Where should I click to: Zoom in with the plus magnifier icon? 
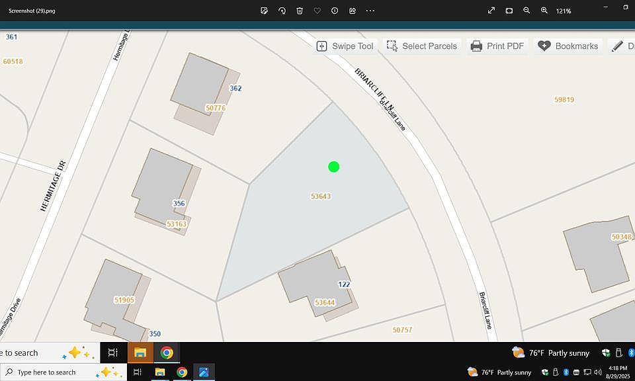(544, 11)
